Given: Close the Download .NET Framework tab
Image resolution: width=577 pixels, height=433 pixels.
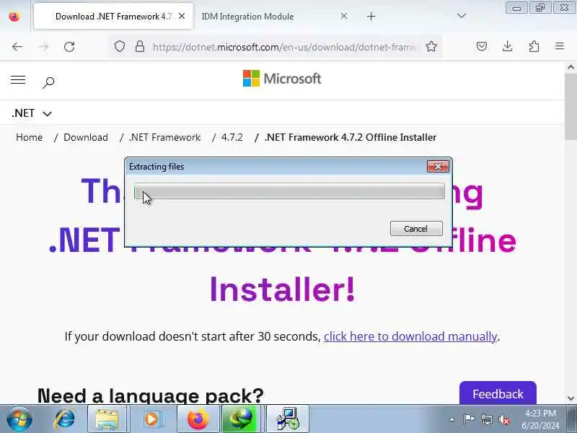Looking at the screenshot, I should click(182, 16).
